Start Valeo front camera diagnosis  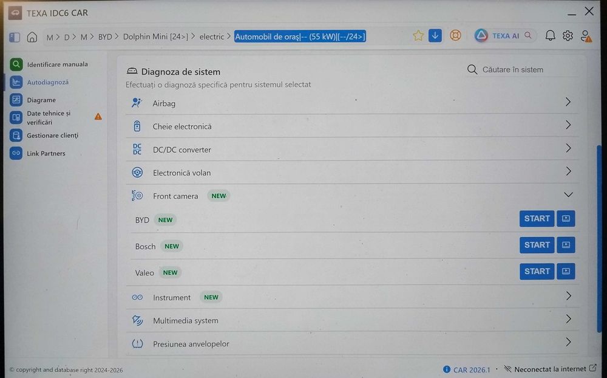click(537, 272)
